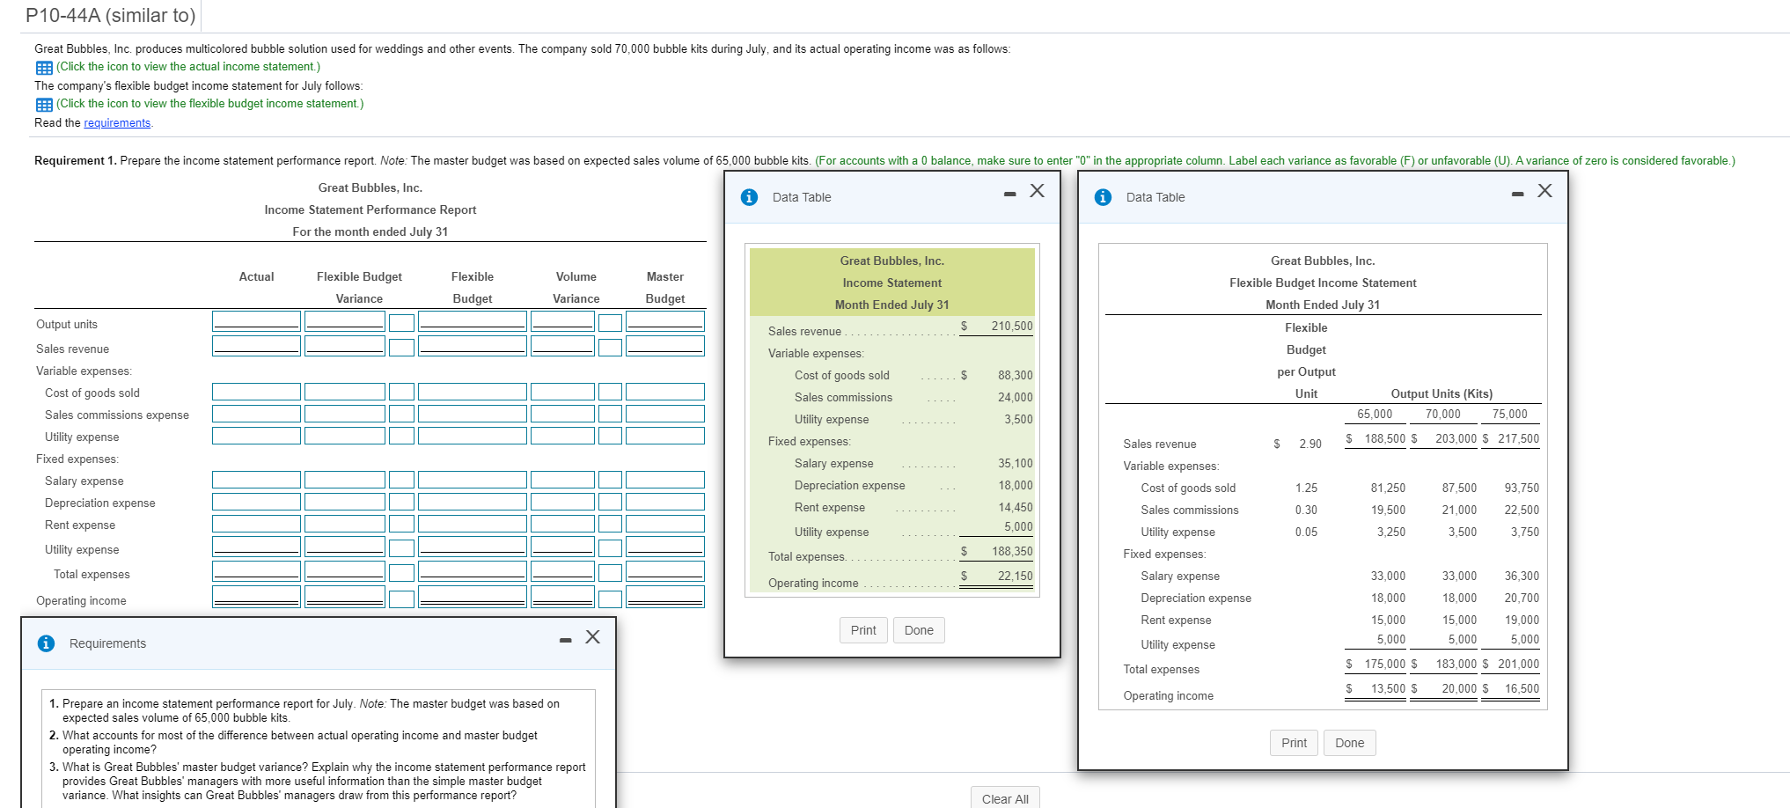Viewport: 1790px width, 808px height.
Task: Click Salary expense flexible variance F/U label box
Action: point(402,480)
